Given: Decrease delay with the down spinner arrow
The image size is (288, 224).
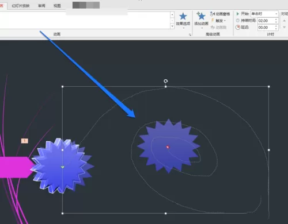Looking at the screenshot, I should click(276, 29).
